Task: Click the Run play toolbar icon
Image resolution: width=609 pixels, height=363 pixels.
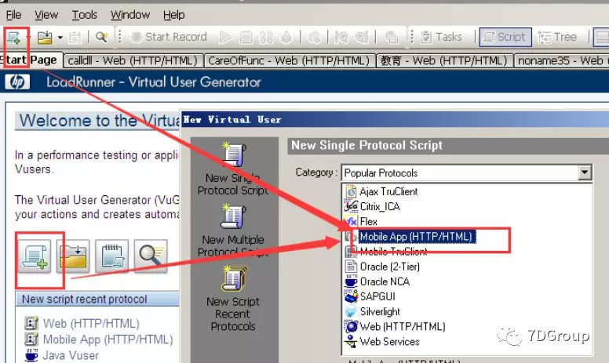Action: [226, 37]
